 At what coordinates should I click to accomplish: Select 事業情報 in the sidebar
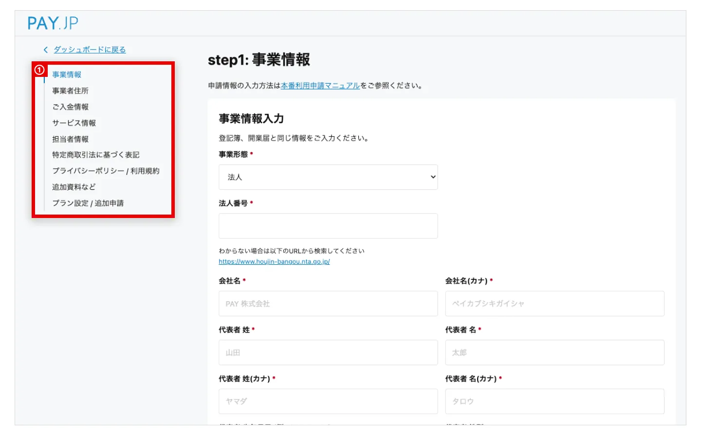tap(67, 74)
